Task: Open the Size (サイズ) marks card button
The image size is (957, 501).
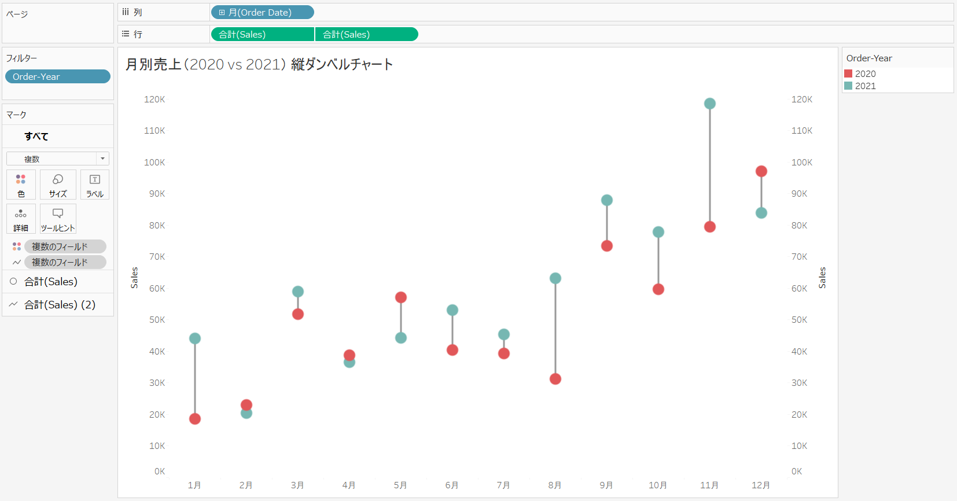Action: tap(58, 185)
